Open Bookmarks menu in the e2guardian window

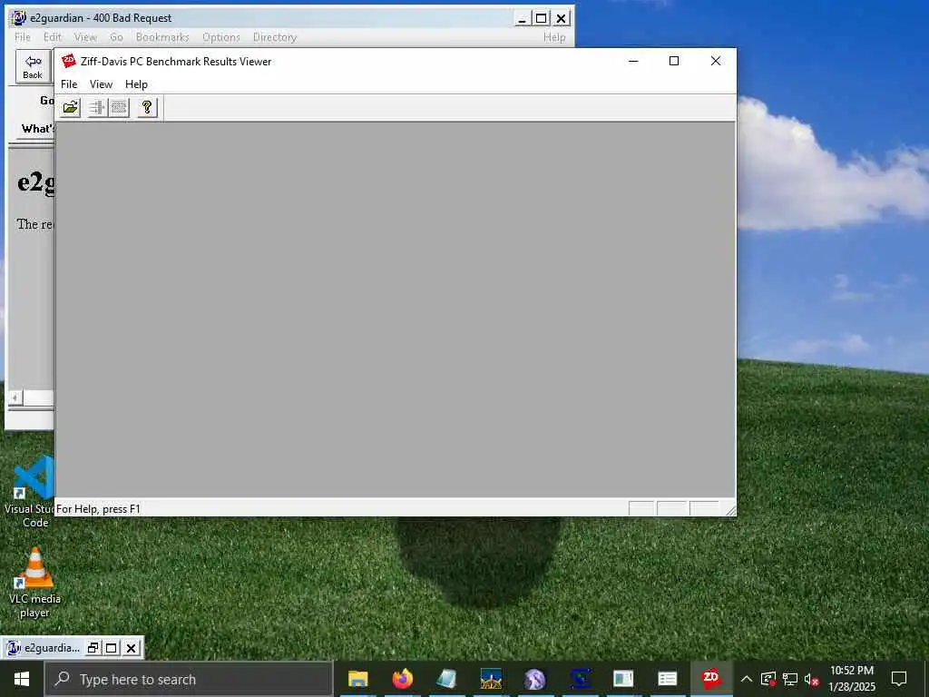(162, 36)
